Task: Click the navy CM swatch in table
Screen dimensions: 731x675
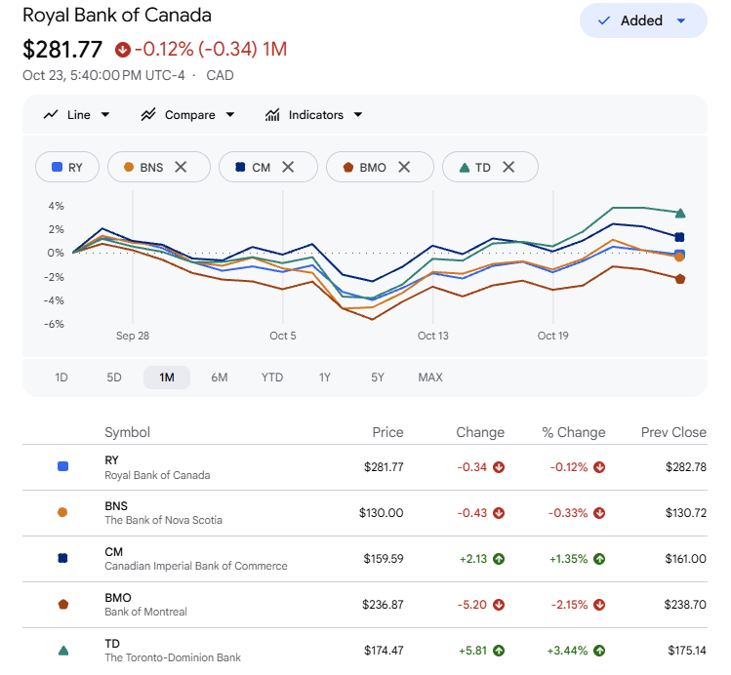Action: [62, 558]
